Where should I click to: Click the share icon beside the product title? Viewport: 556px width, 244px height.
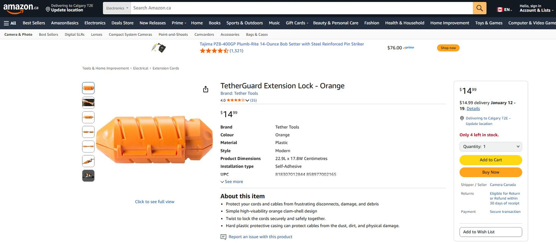pos(205,89)
